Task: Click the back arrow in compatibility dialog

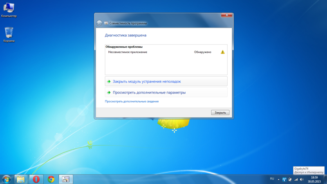Action: coord(99,23)
